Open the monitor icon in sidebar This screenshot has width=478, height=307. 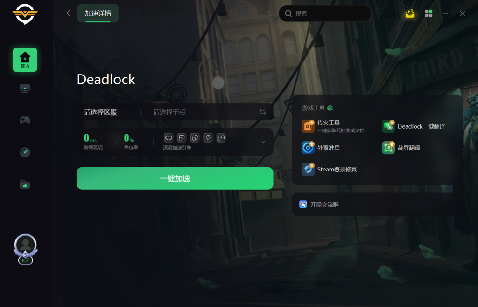pos(25,89)
